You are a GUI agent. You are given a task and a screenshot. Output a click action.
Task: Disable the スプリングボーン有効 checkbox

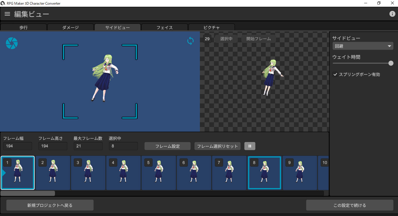335,74
